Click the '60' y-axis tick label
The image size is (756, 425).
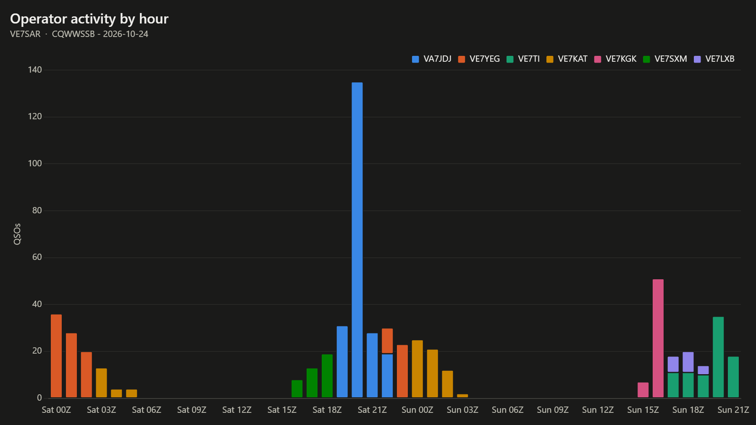tap(37, 257)
